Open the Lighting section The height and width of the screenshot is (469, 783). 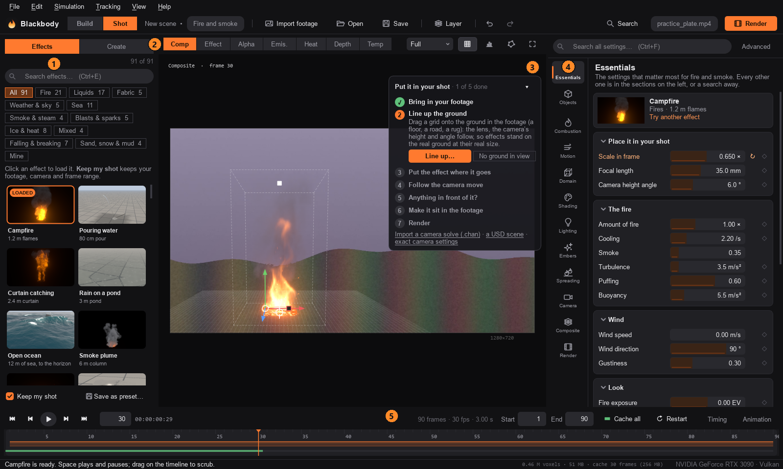568,225
